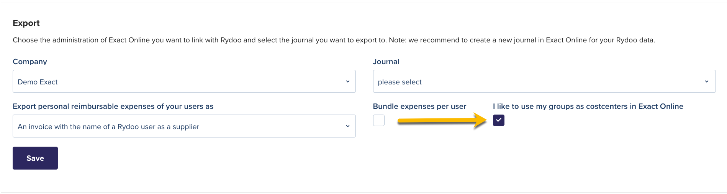Click the chevron arrow of the invoice supplier dropdown
The width and height of the screenshot is (727, 194).
pos(348,126)
